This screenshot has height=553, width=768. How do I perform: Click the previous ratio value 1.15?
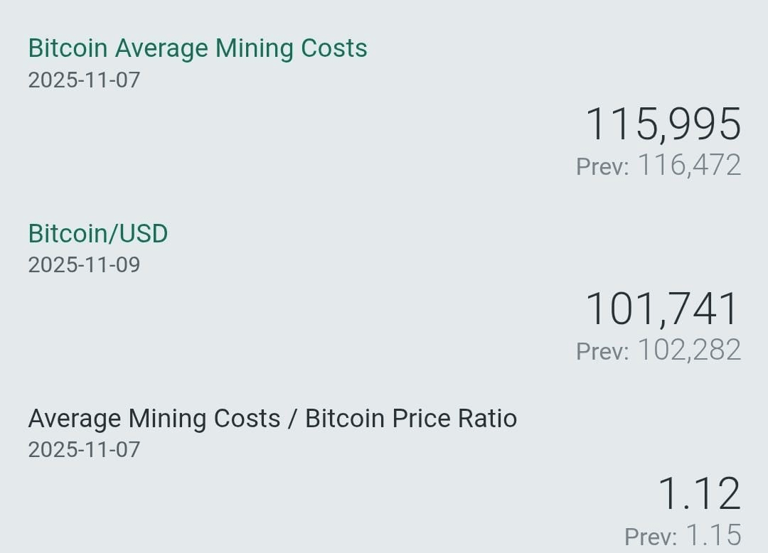713,535
